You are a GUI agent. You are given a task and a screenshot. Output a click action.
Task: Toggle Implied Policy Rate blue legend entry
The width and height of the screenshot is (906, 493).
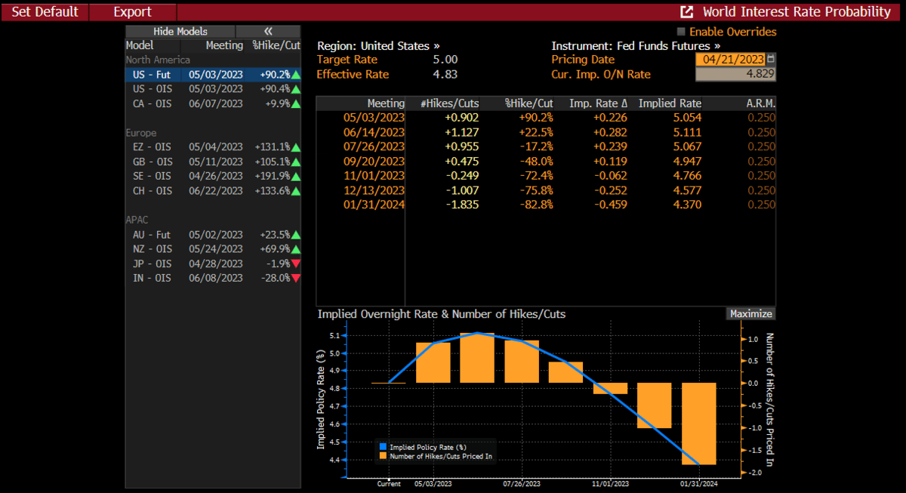384,448
